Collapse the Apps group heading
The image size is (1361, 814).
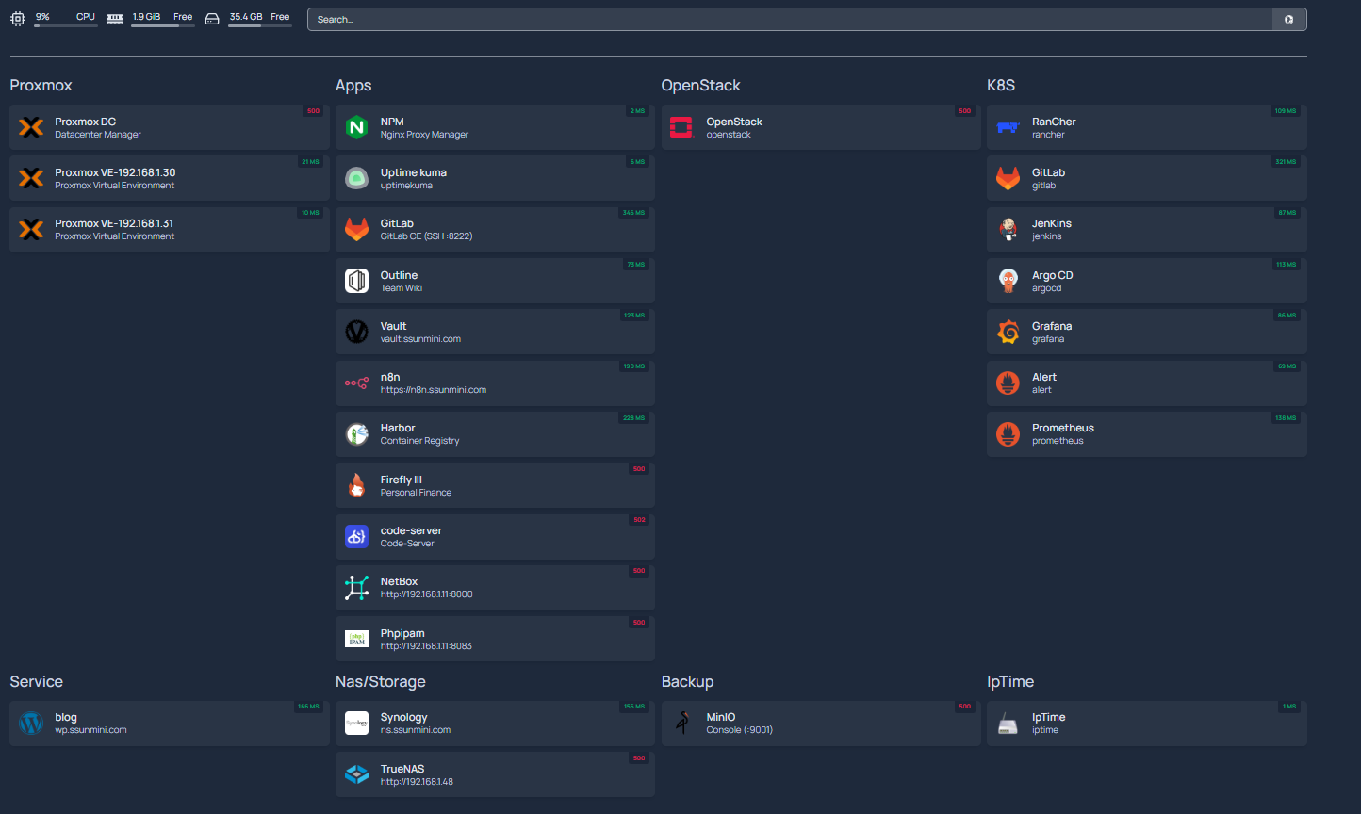pyautogui.click(x=353, y=86)
